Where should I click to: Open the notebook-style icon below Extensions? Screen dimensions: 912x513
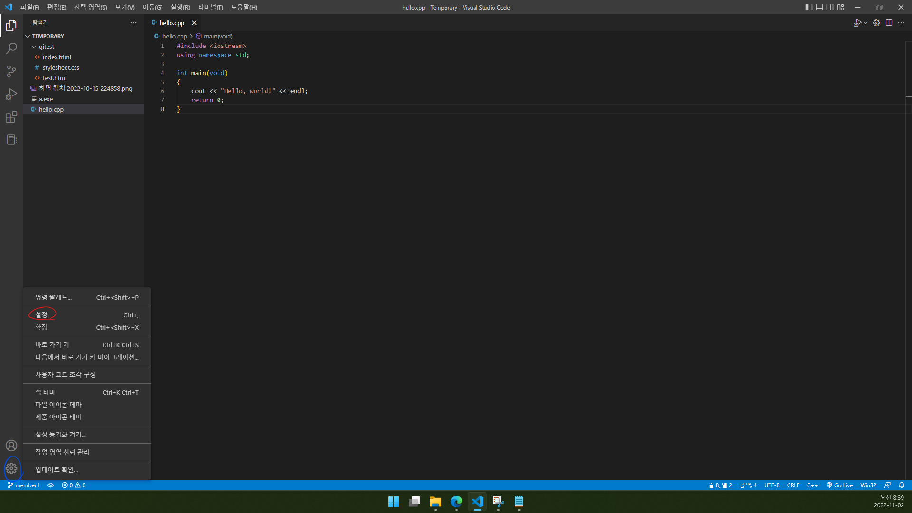click(11, 140)
